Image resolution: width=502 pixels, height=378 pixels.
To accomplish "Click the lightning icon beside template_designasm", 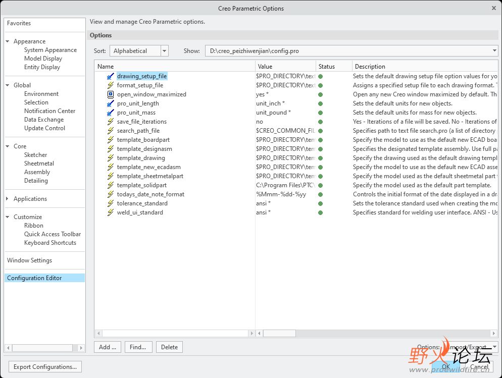I will point(111,149).
